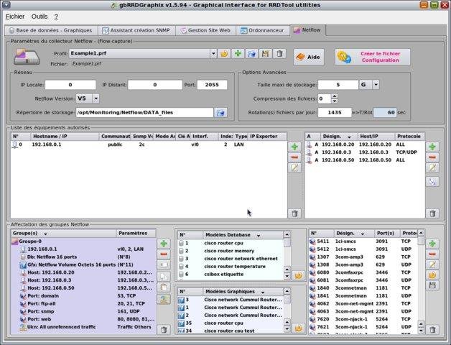Screen dimensions: 451x345
Task: Remove selected Netflow group item
Action: tap(164, 254)
